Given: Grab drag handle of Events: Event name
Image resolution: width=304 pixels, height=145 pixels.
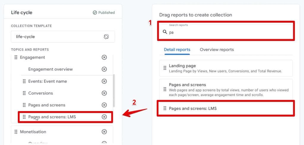Looking at the screenshot, I should (24, 81).
